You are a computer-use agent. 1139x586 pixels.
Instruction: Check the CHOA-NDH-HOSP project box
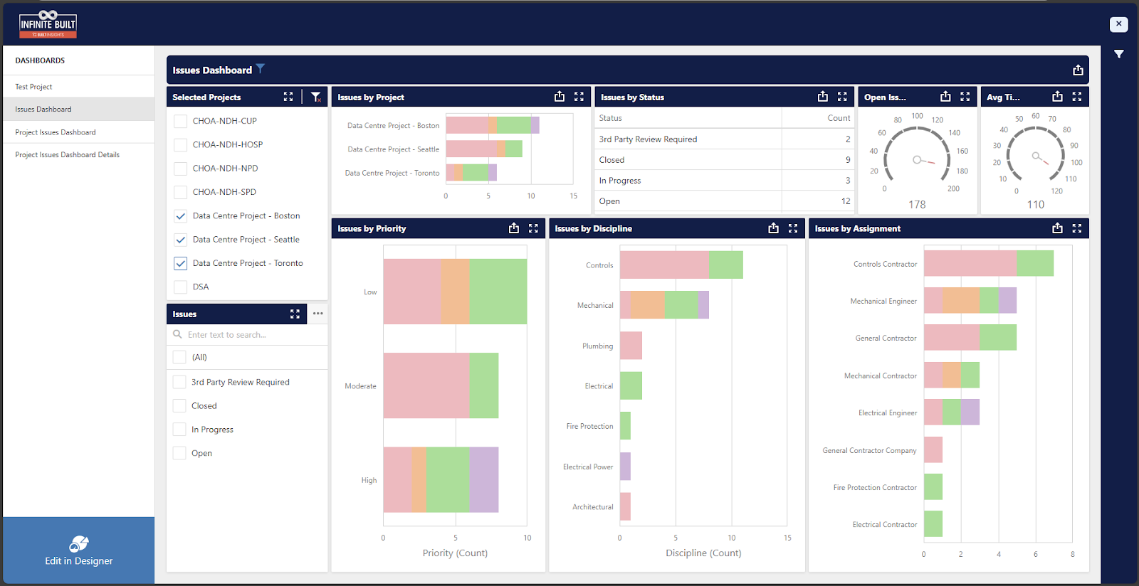pos(181,145)
